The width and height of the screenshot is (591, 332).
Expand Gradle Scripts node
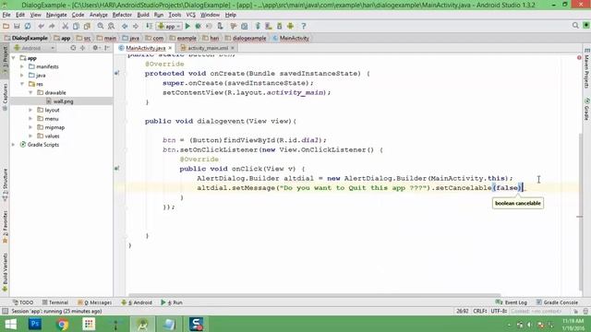(14, 145)
